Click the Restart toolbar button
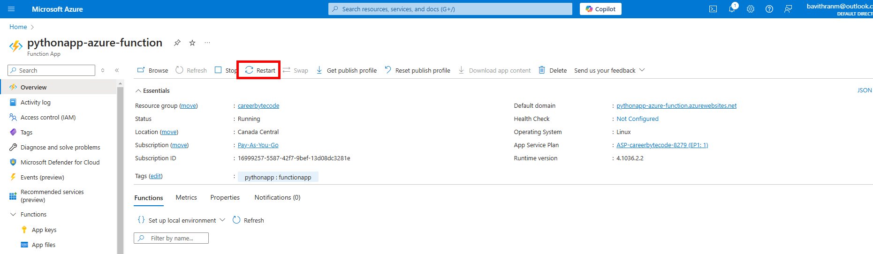This screenshot has width=873, height=254. pos(260,70)
